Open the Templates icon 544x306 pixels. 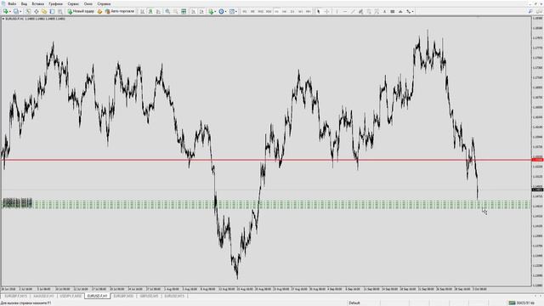click(x=232, y=11)
